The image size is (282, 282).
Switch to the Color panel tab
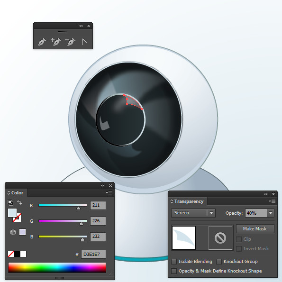tap(16, 193)
